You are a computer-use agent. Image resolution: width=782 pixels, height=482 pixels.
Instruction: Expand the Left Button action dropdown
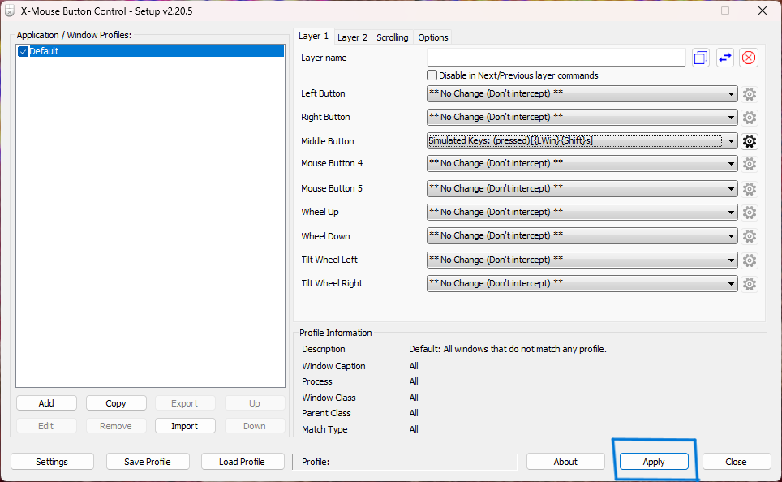[x=582, y=94]
